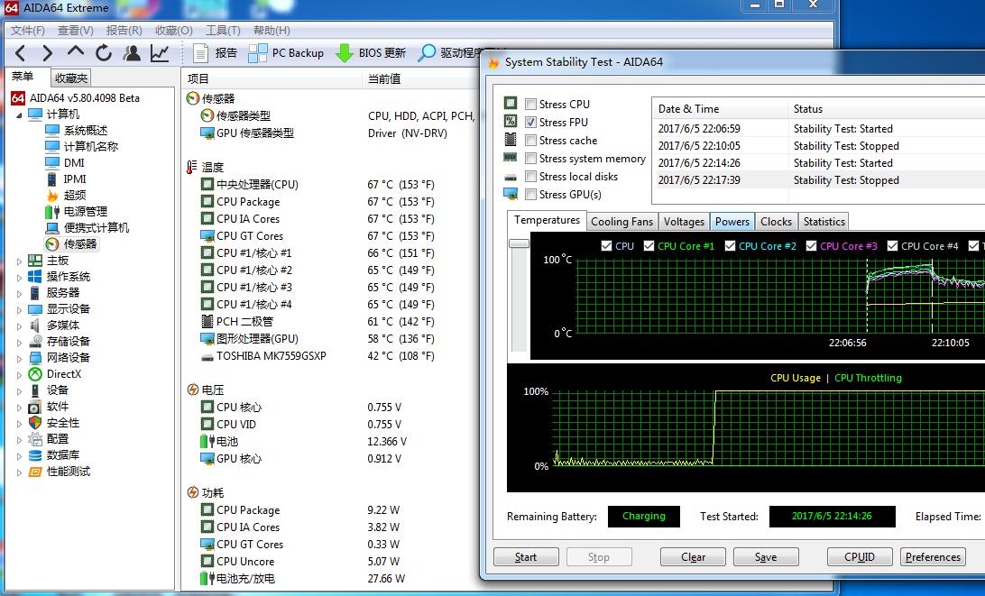This screenshot has height=596, width=985.
Task: Uncheck the Stress FPU option
Action: pos(531,123)
